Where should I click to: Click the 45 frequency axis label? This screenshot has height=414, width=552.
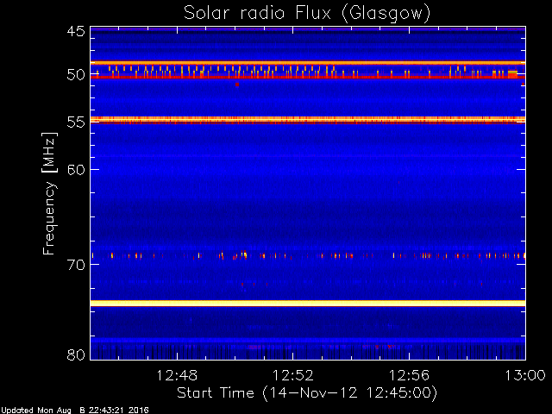pyautogui.click(x=76, y=32)
